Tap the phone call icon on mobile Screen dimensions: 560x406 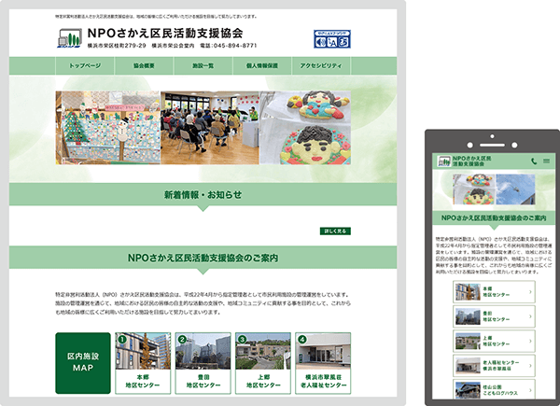[534, 161]
